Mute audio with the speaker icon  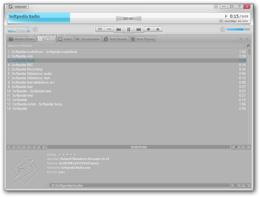[x=222, y=29]
